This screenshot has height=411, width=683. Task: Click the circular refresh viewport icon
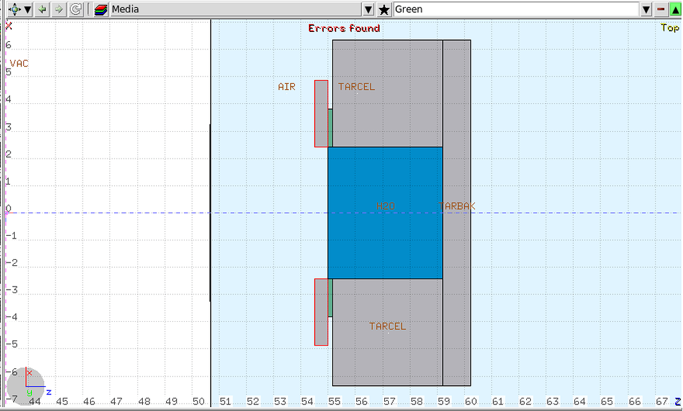[x=76, y=9]
